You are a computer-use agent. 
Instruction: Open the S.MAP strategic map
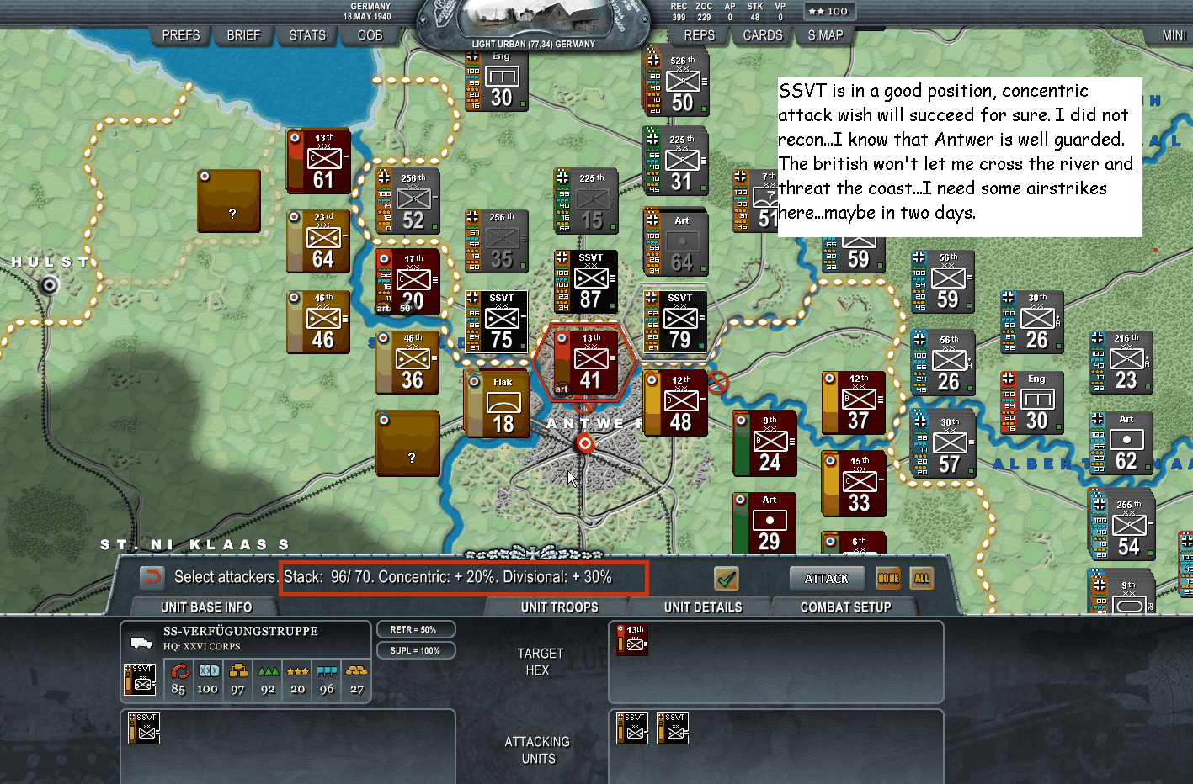[x=825, y=35]
